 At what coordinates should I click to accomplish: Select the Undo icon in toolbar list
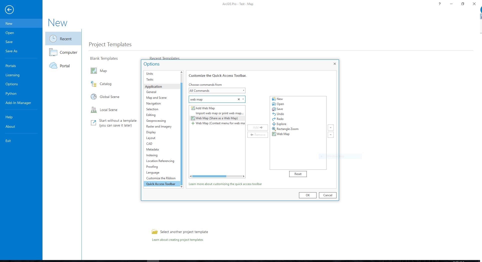coord(274,114)
